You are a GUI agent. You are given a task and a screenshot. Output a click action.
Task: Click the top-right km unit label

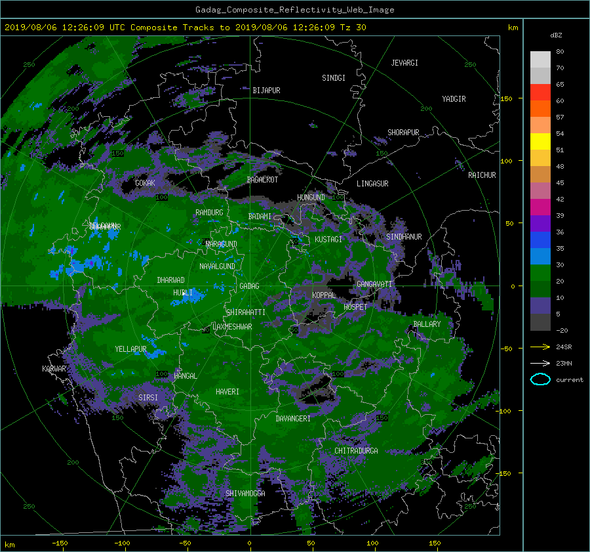[x=513, y=28]
